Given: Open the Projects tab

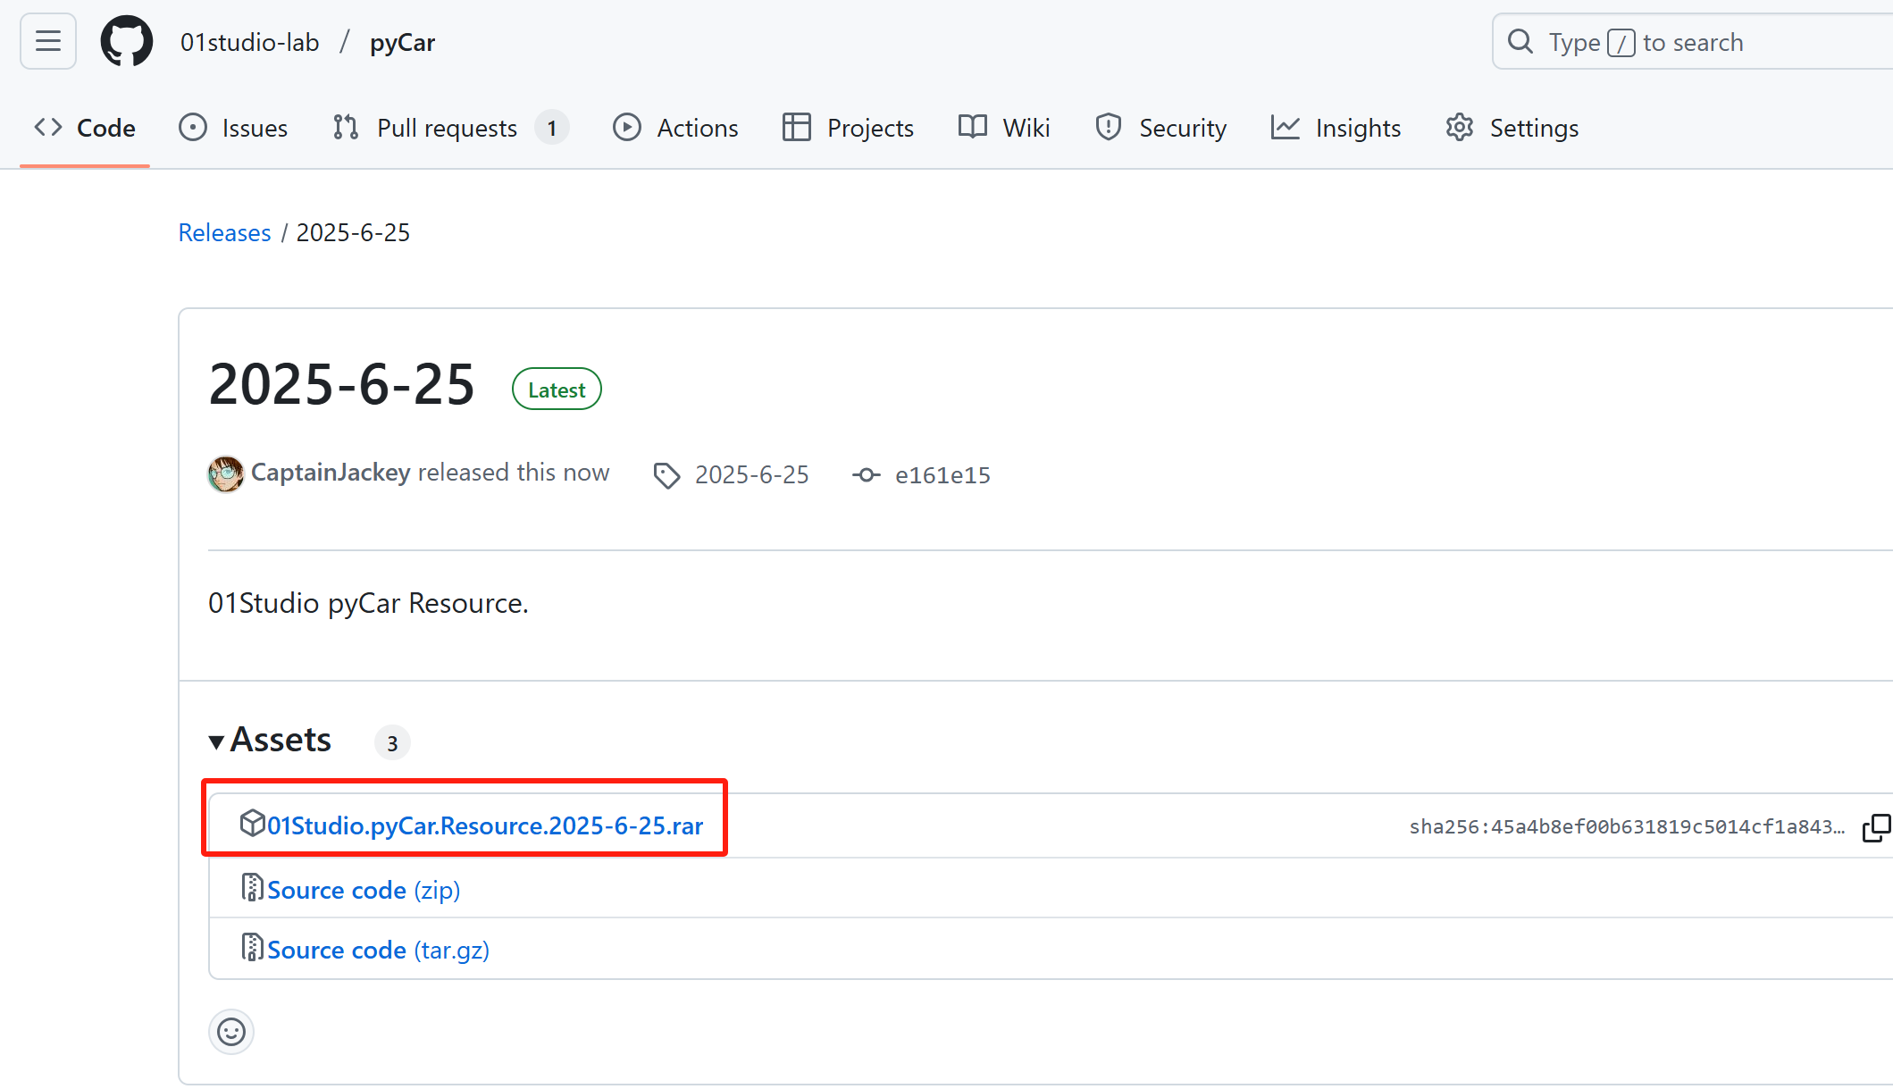Looking at the screenshot, I should [x=848, y=128].
